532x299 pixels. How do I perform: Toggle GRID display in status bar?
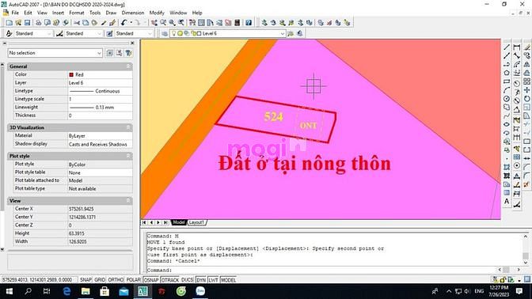(100, 280)
